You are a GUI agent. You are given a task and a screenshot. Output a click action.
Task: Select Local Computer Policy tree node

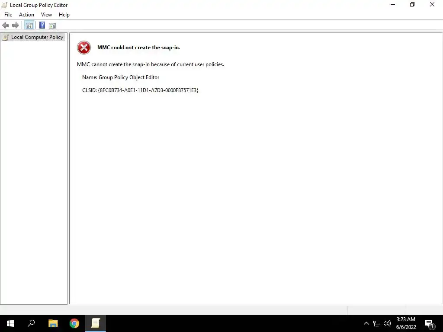click(33, 37)
